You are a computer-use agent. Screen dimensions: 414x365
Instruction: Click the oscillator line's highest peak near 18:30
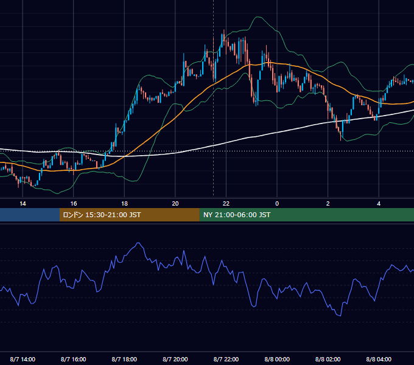coord(138,243)
